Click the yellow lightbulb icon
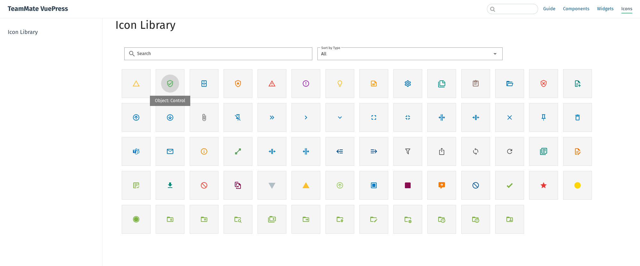Viewport: 640px width, 266px height. [x=340, y=84]
